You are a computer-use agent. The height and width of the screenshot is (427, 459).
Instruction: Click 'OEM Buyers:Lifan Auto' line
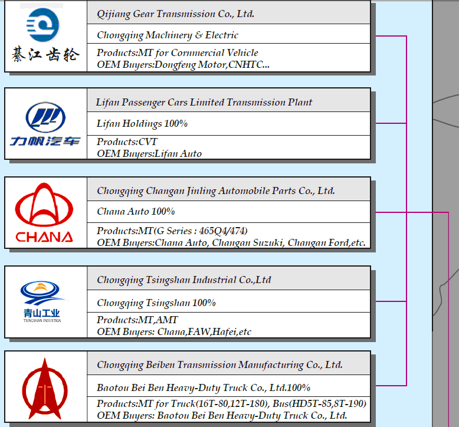pyautogui.click(x=149, y=154)
